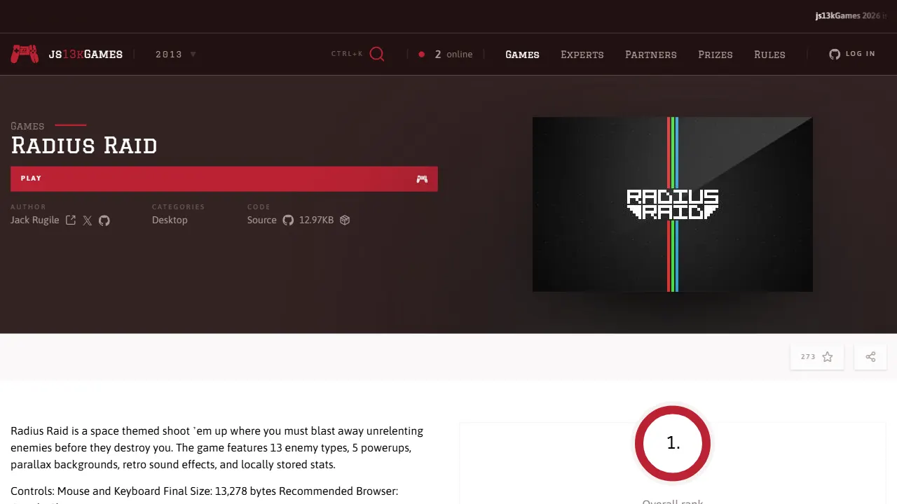This screenshot has width=897, height=504.
Task: Go to the Games nav tab
Action: [x=522, y=55]
